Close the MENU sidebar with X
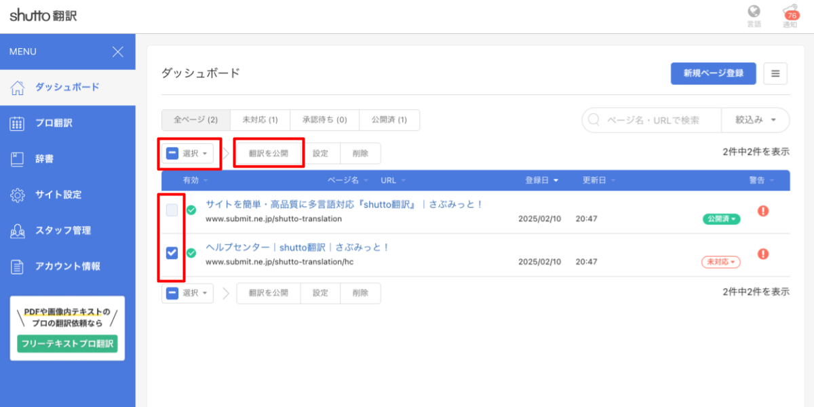The width and height of the screenshot is (814, 407). click(x=117, y=52)
